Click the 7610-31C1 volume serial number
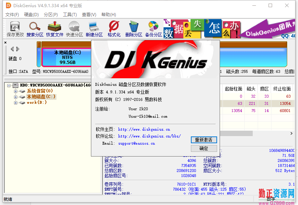This screenshot has height=205, width=298. (186, 184)
